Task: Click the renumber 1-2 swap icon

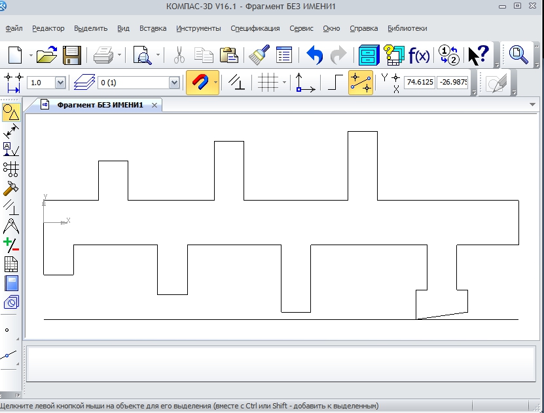Action: (x=448, y=55)
